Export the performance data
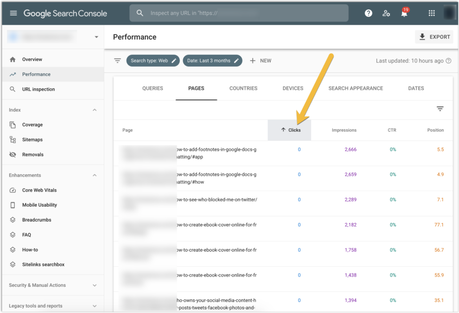Screen dimensions: 459x313 (433, 37)
